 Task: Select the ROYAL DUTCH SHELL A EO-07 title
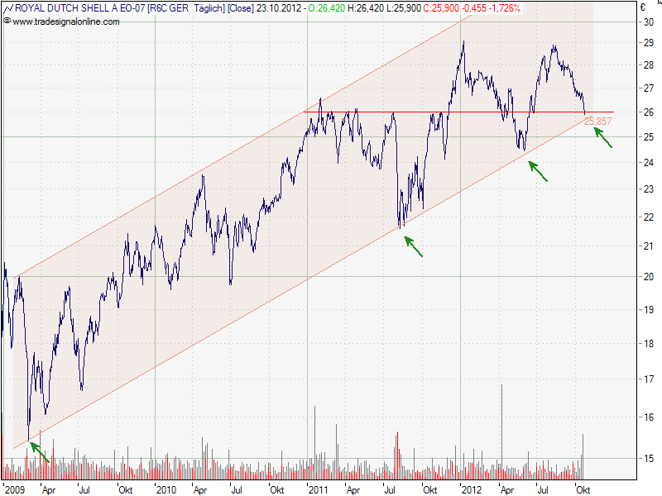79,8
